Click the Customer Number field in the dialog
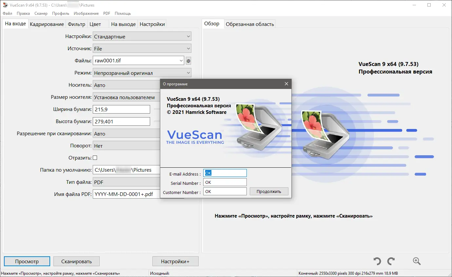This screenshot has height=277, width=452. point(225,191)
